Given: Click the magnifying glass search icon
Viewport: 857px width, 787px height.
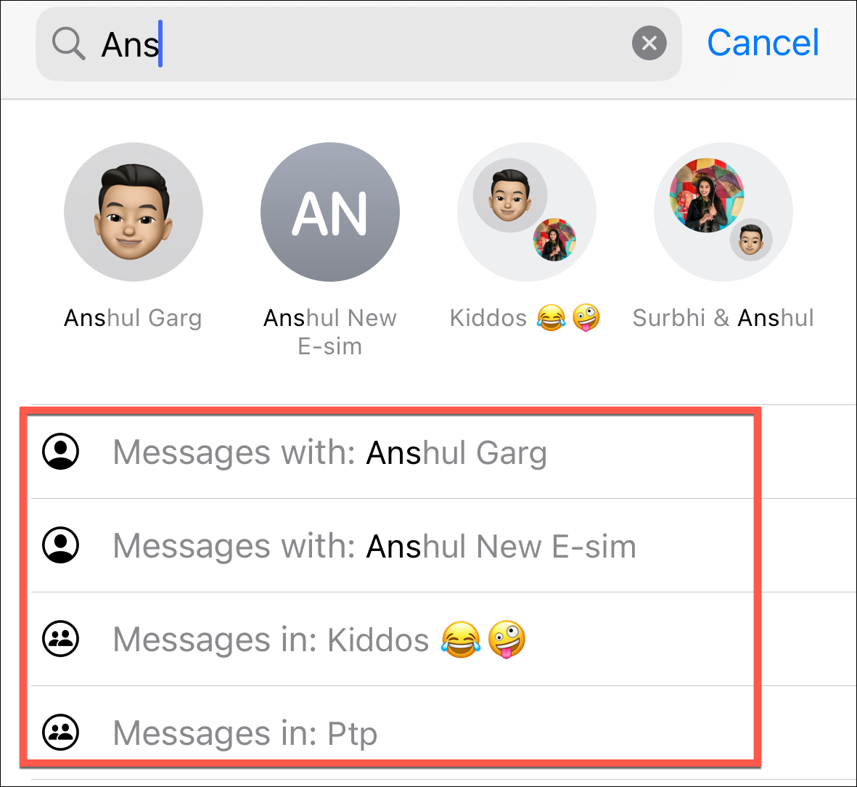Looking at the screenshot, I should (68, 44).
